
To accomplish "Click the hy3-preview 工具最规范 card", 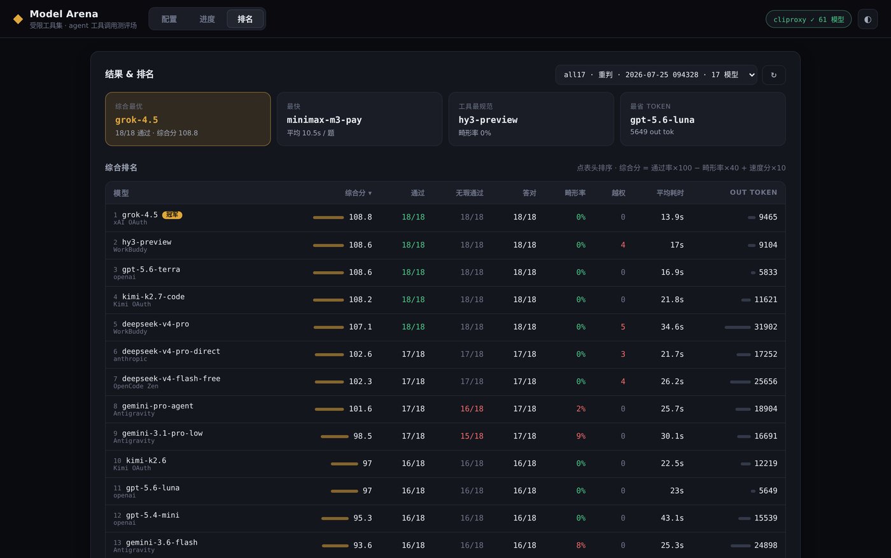I will [531, 119].
